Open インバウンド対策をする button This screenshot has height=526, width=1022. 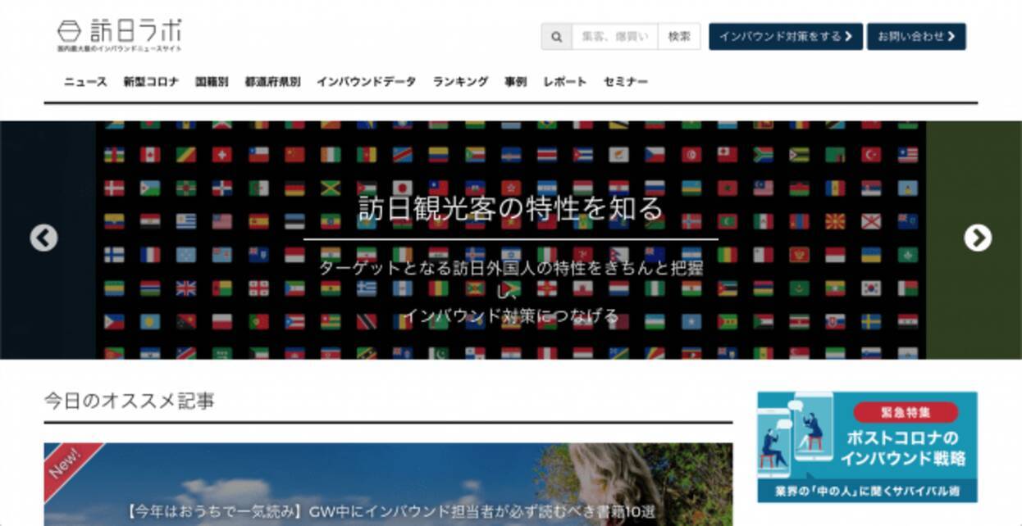(x=786, y=37)
